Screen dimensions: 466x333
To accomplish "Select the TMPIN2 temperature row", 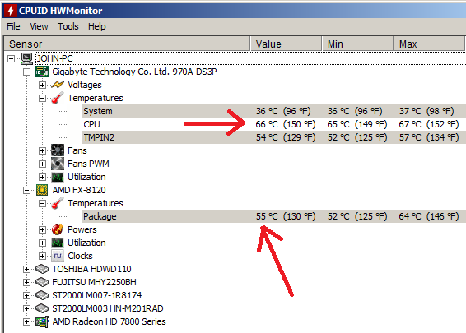I will pos(274,137).
